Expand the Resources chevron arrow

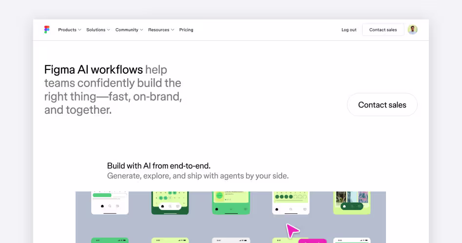click(173, 30)
